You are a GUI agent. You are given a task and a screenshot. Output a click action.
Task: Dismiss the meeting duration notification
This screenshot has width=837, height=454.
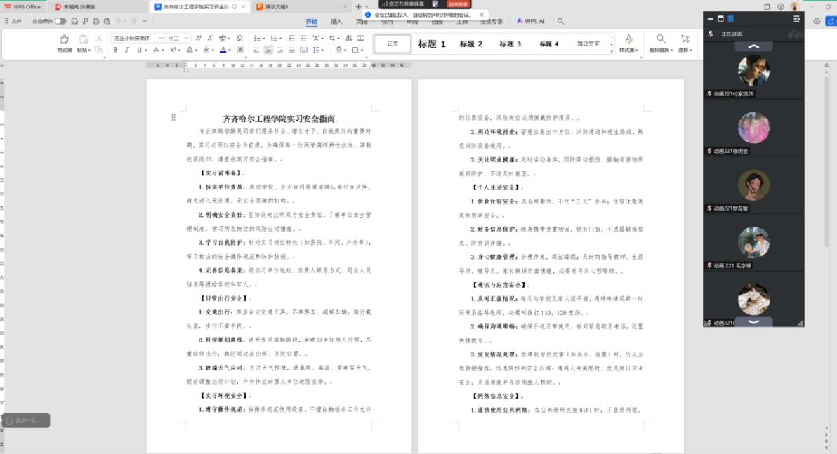click(482, 15)
